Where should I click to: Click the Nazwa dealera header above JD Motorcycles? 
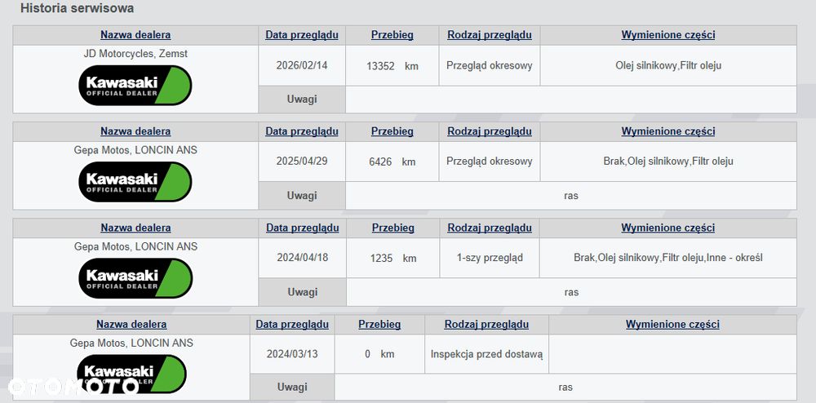click(135, 35)
